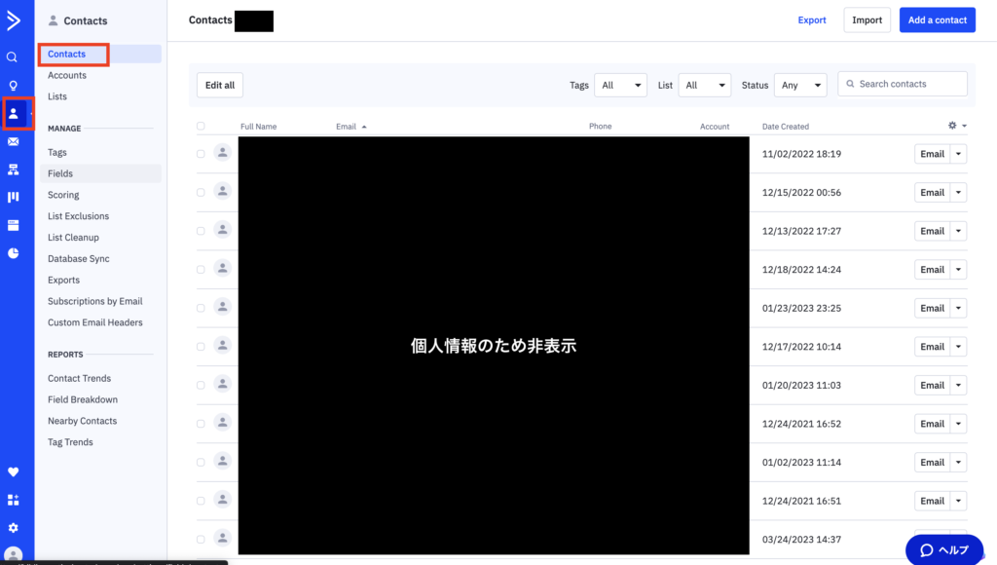Check the row created 12/18/2022 14:24
The image size is (997, 565).
(201, 270)
